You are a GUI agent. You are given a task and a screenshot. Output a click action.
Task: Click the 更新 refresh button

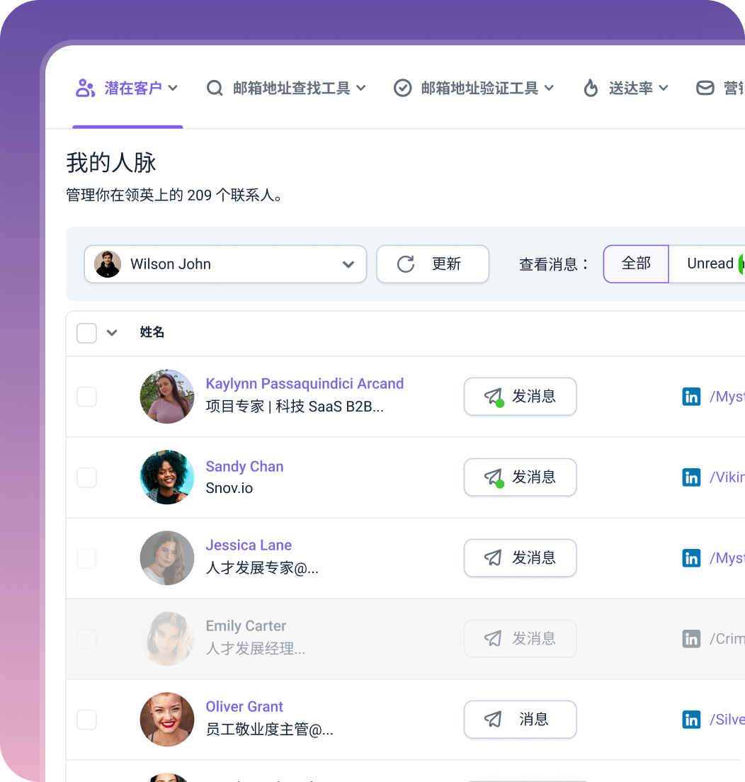coord(432,263)
